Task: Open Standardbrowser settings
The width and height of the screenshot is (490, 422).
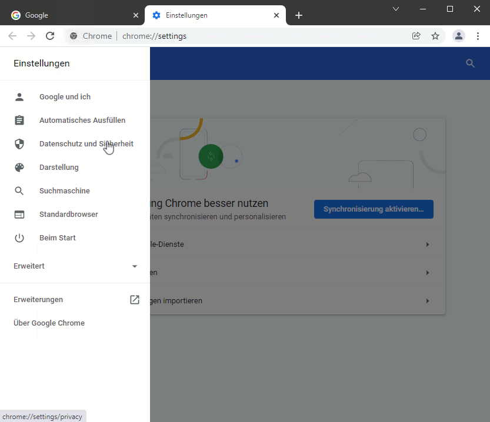Action: [x=75, y=215]
